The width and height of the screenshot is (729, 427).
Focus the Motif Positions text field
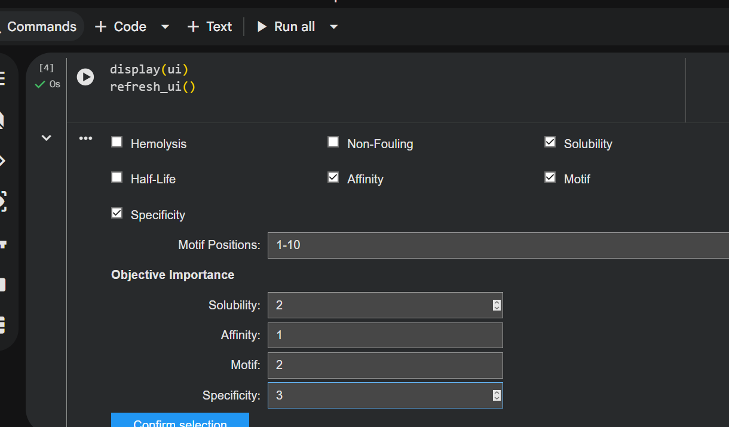coord(498,245)
